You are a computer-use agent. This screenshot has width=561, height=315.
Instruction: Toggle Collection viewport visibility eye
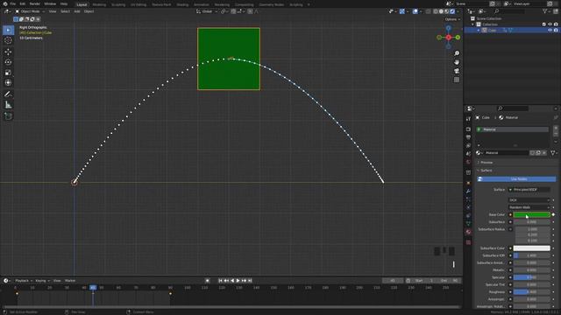[x=550, y=24]
